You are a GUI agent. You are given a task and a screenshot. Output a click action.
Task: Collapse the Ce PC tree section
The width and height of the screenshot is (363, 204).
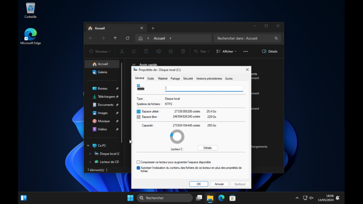pyautogui.click(x=88, y=146)
